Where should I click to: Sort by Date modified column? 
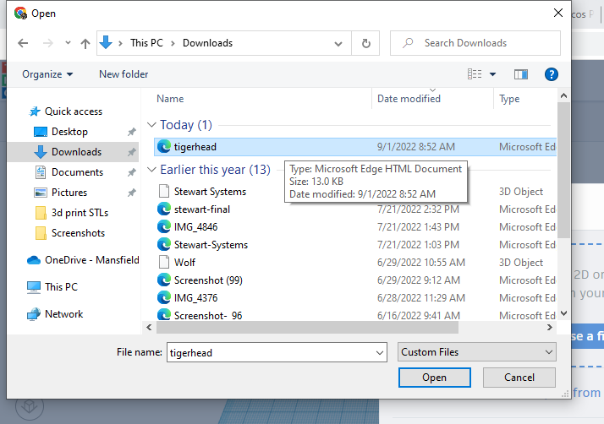[409, 99]
